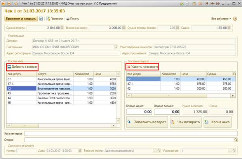The image size is (242, 159).
Task: Print the receipt with Печать
Action: click(x=73, y=18)
